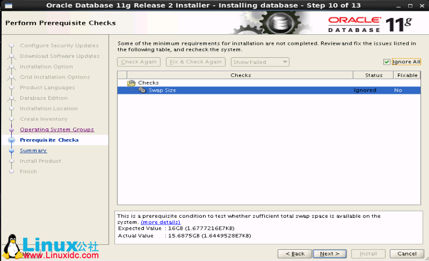
Task: Click Installation Location step
Action: (x=49, y=109)
